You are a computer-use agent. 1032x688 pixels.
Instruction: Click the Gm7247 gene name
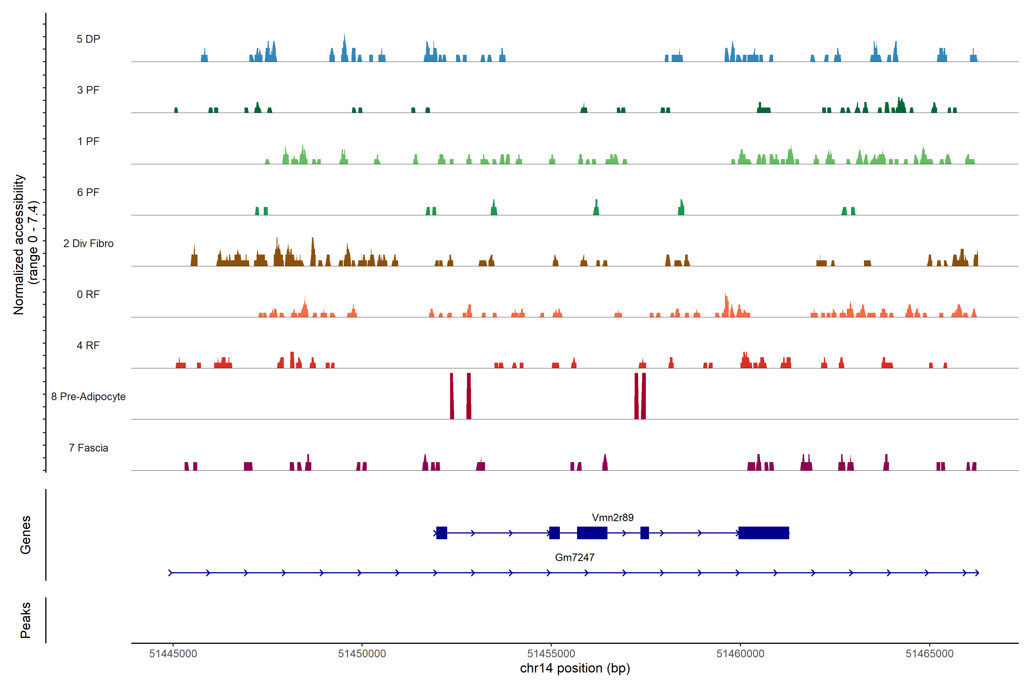click(x=574, y=557)
